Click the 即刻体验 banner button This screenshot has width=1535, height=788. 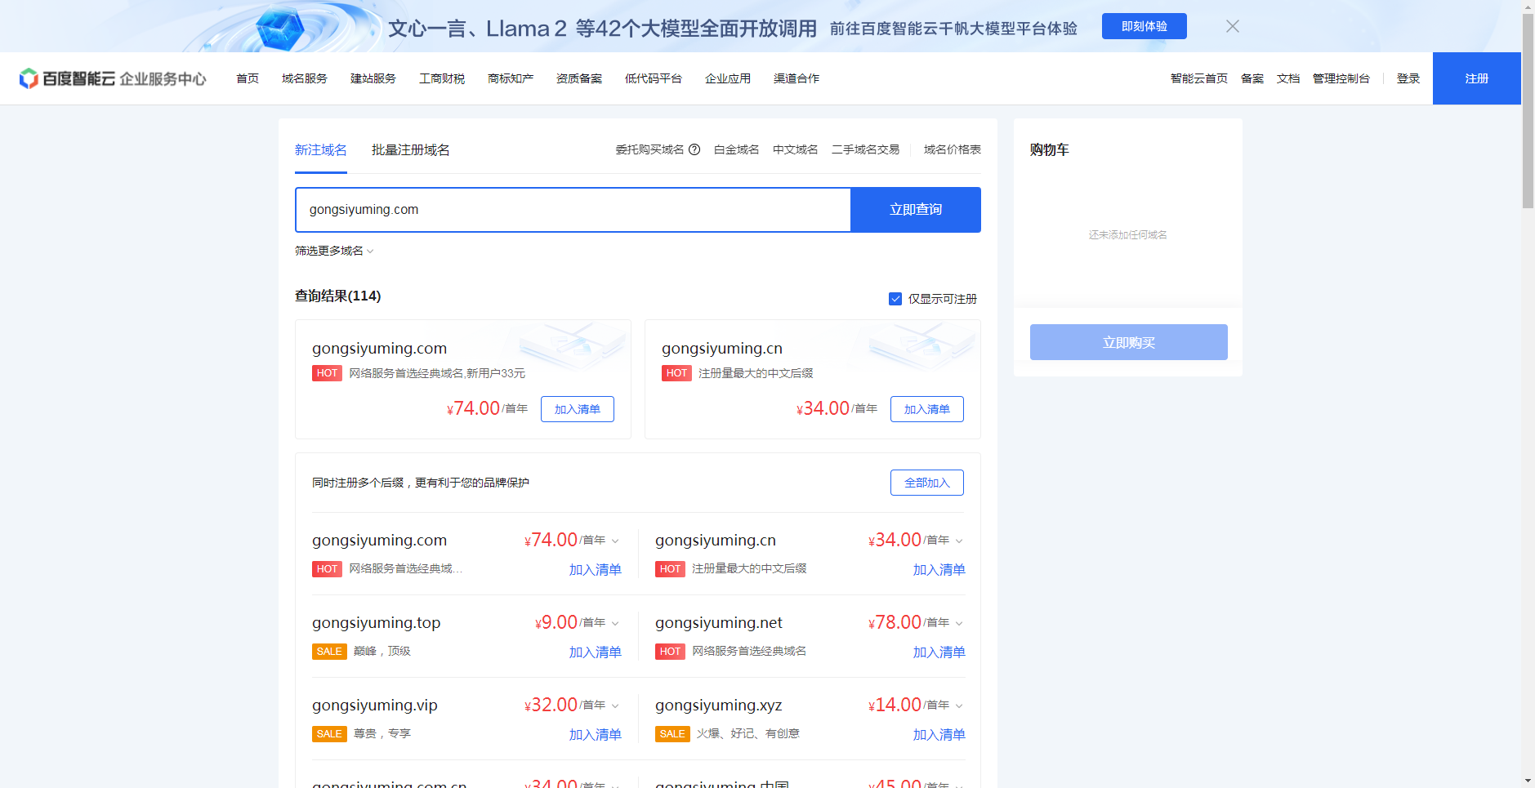point(1144,25)
